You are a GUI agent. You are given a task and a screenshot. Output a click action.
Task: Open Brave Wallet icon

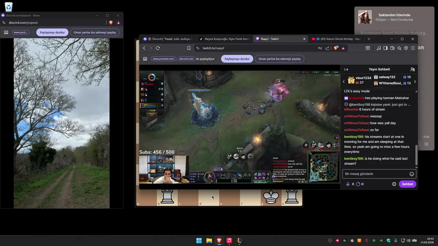(392, 48)
